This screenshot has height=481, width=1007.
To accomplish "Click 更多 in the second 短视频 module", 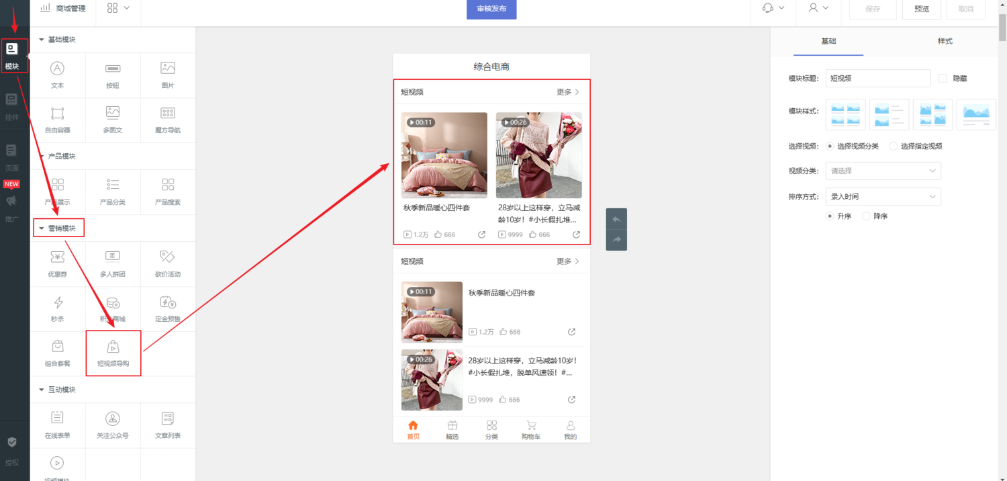I will tap(568, 261).
